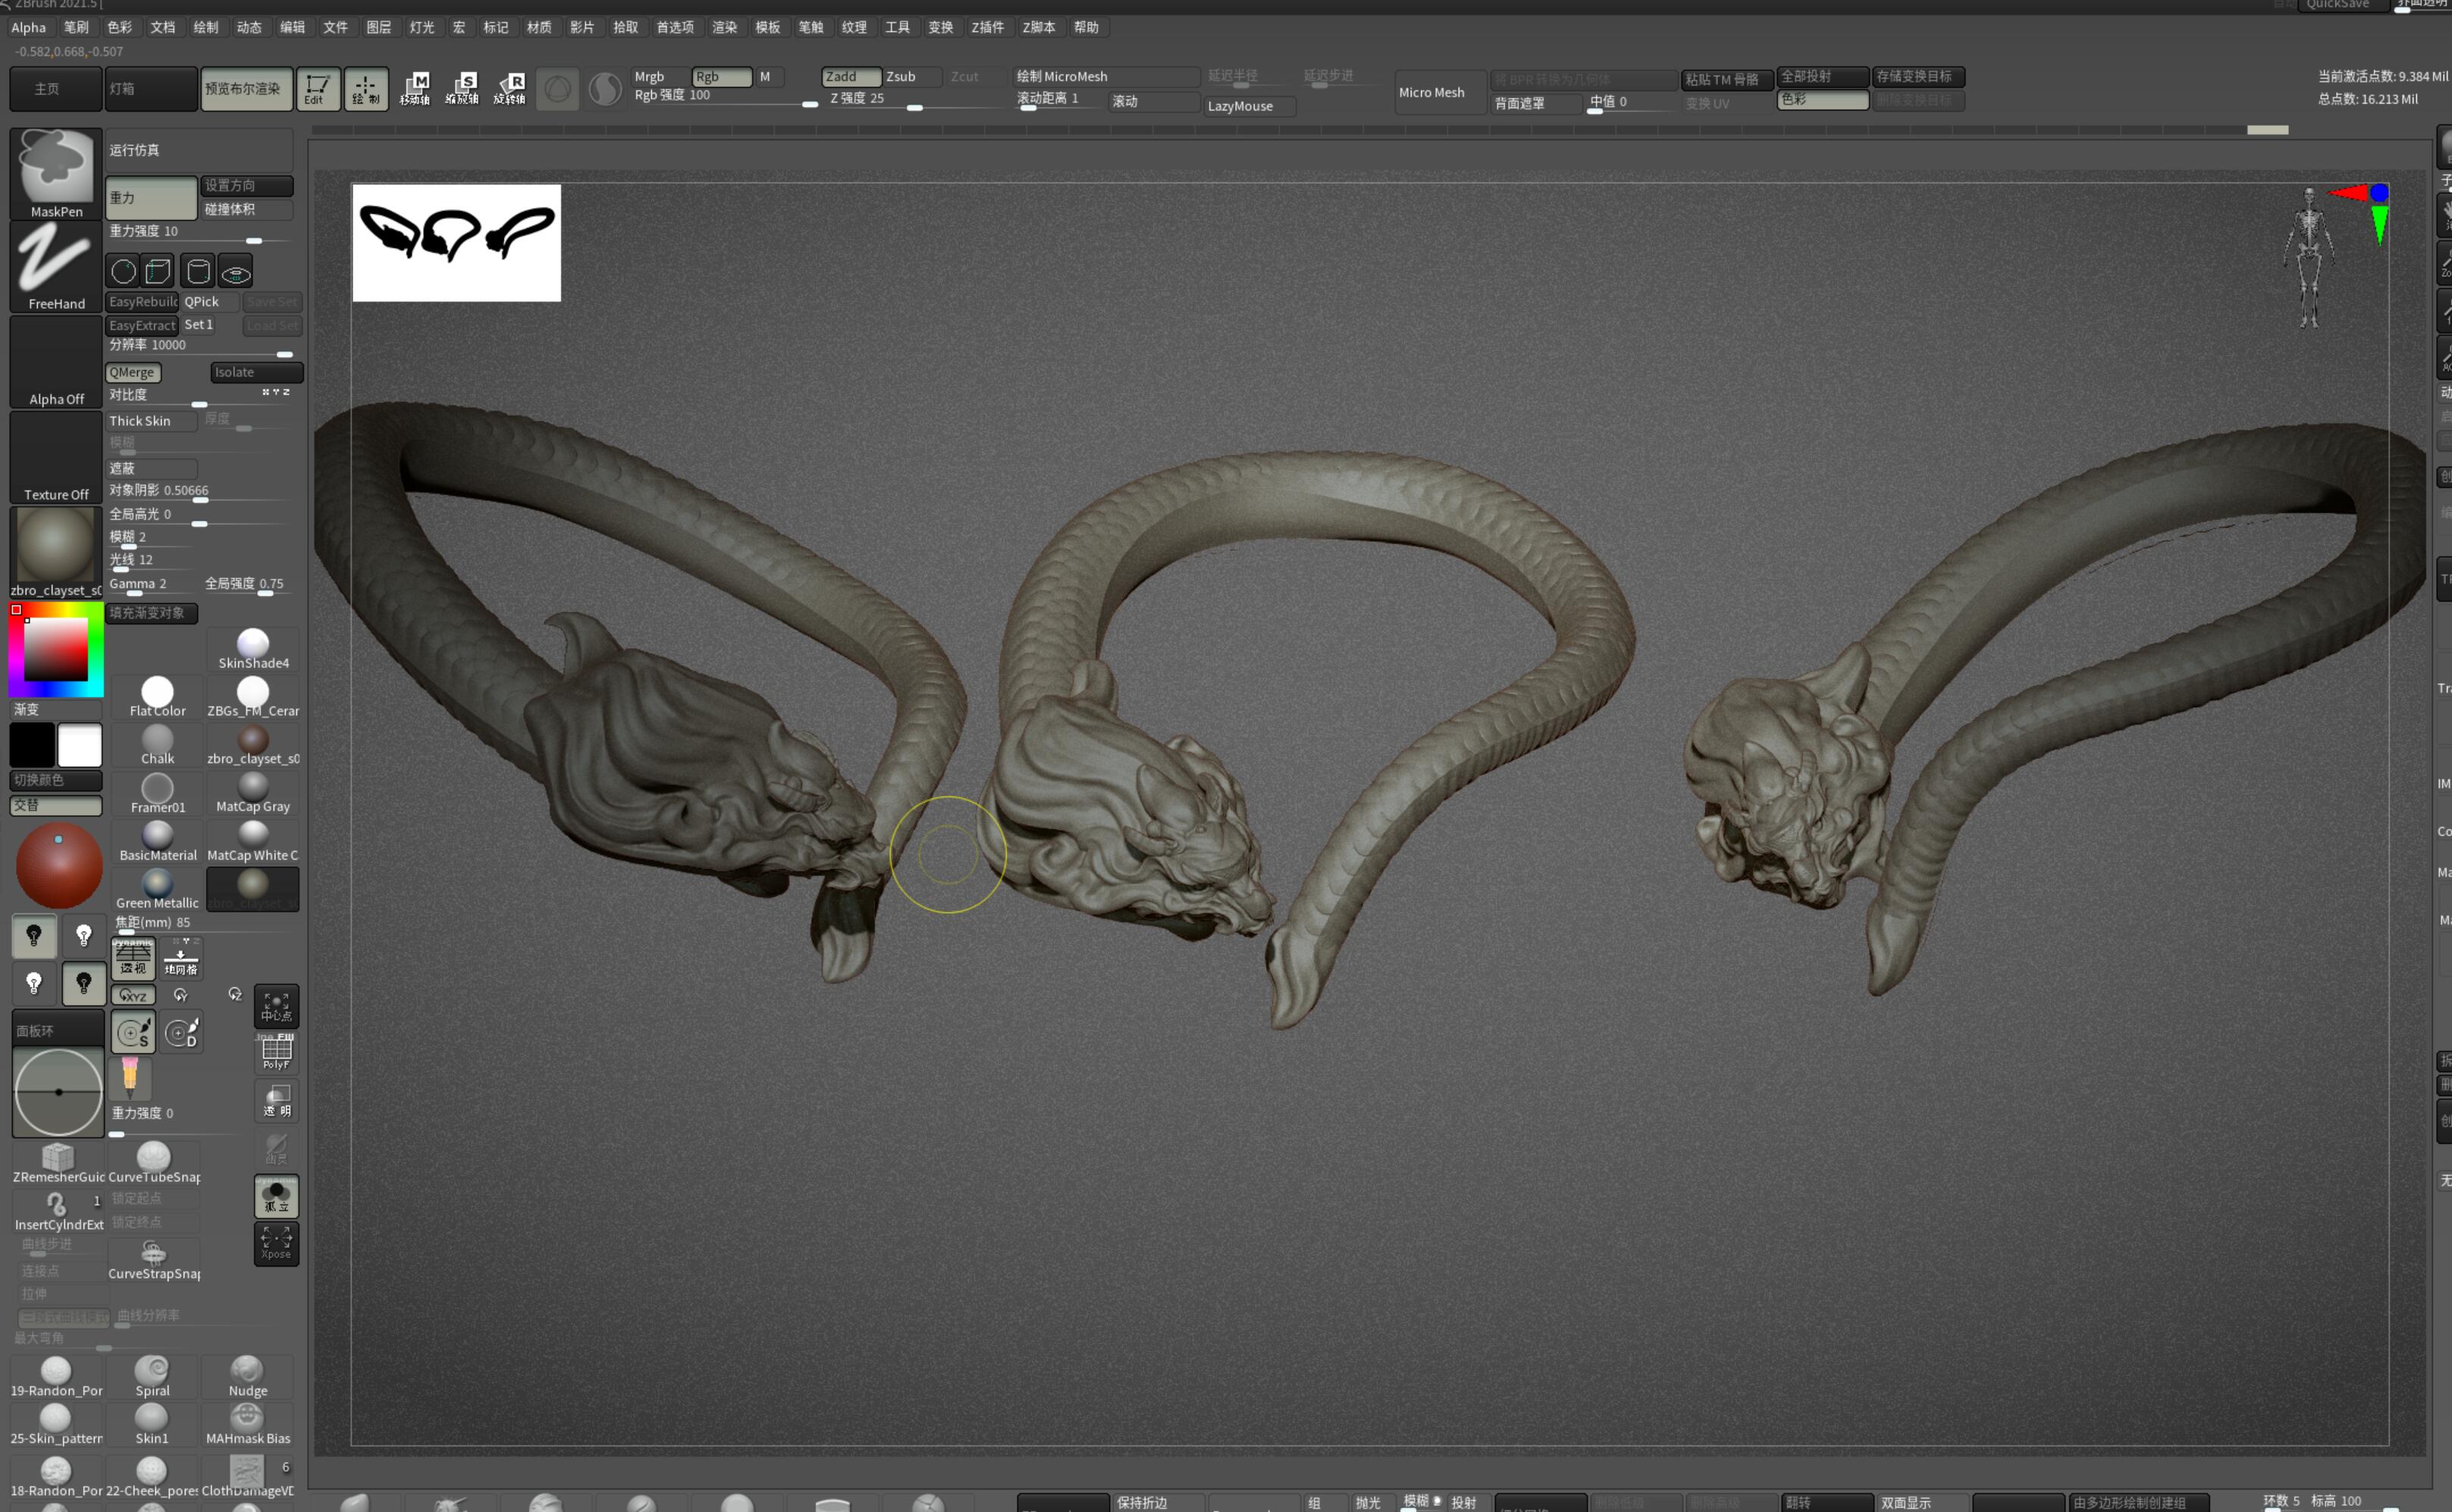
Task: Select the PolyF wireframe display icon
Action: (x=276, y=1053)
